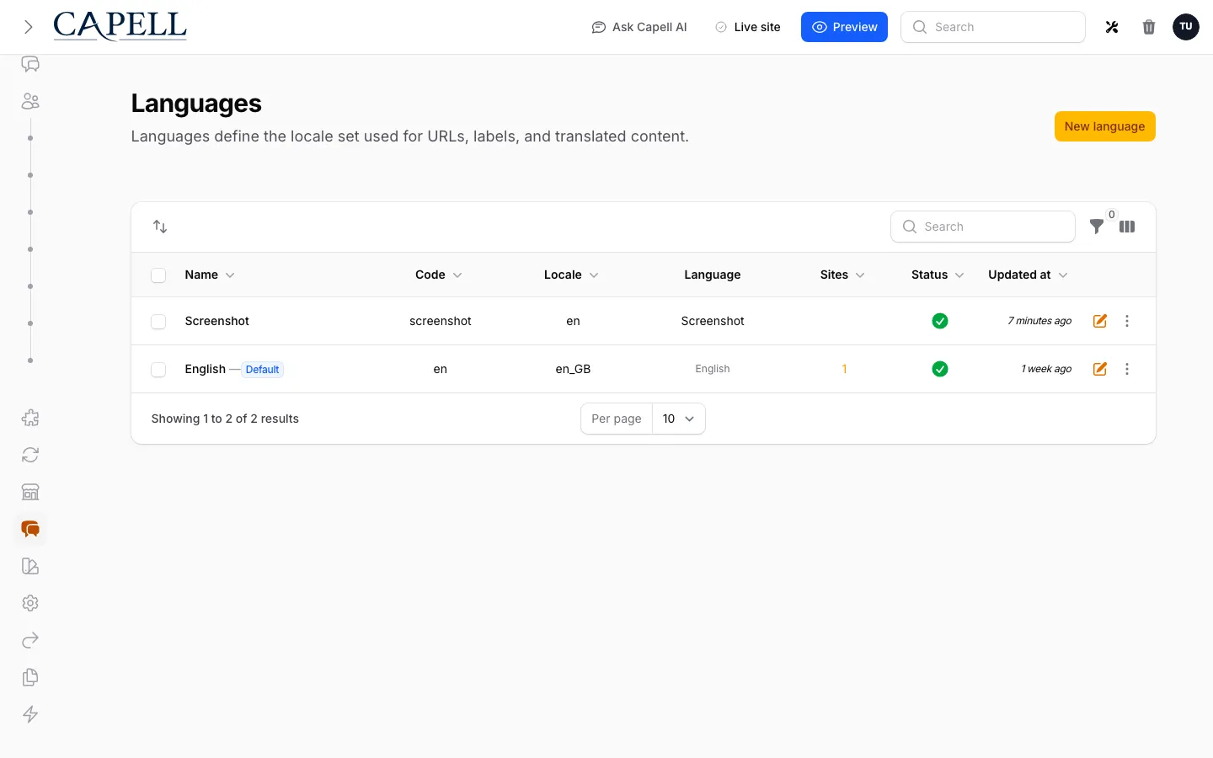Edit the Screenshot language row
This screenshot has height=758, width=1213.
click(x=1100, y=321)
